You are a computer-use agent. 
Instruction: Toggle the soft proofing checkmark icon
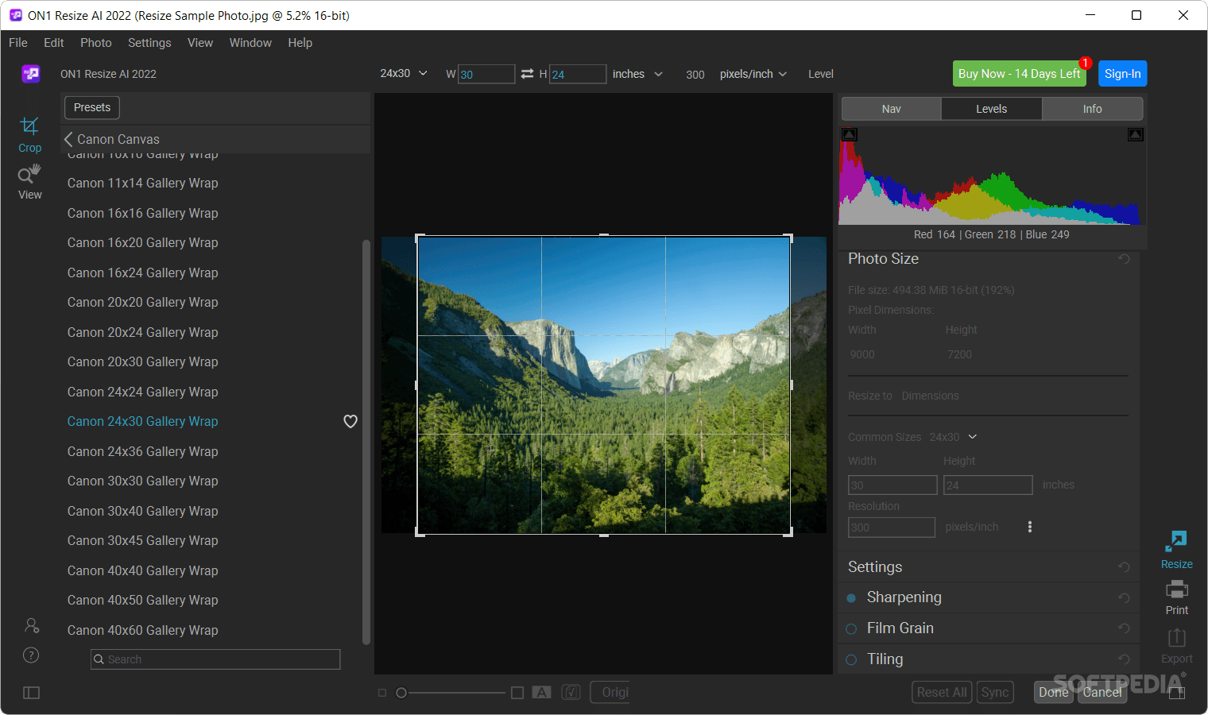pos(571,693)
